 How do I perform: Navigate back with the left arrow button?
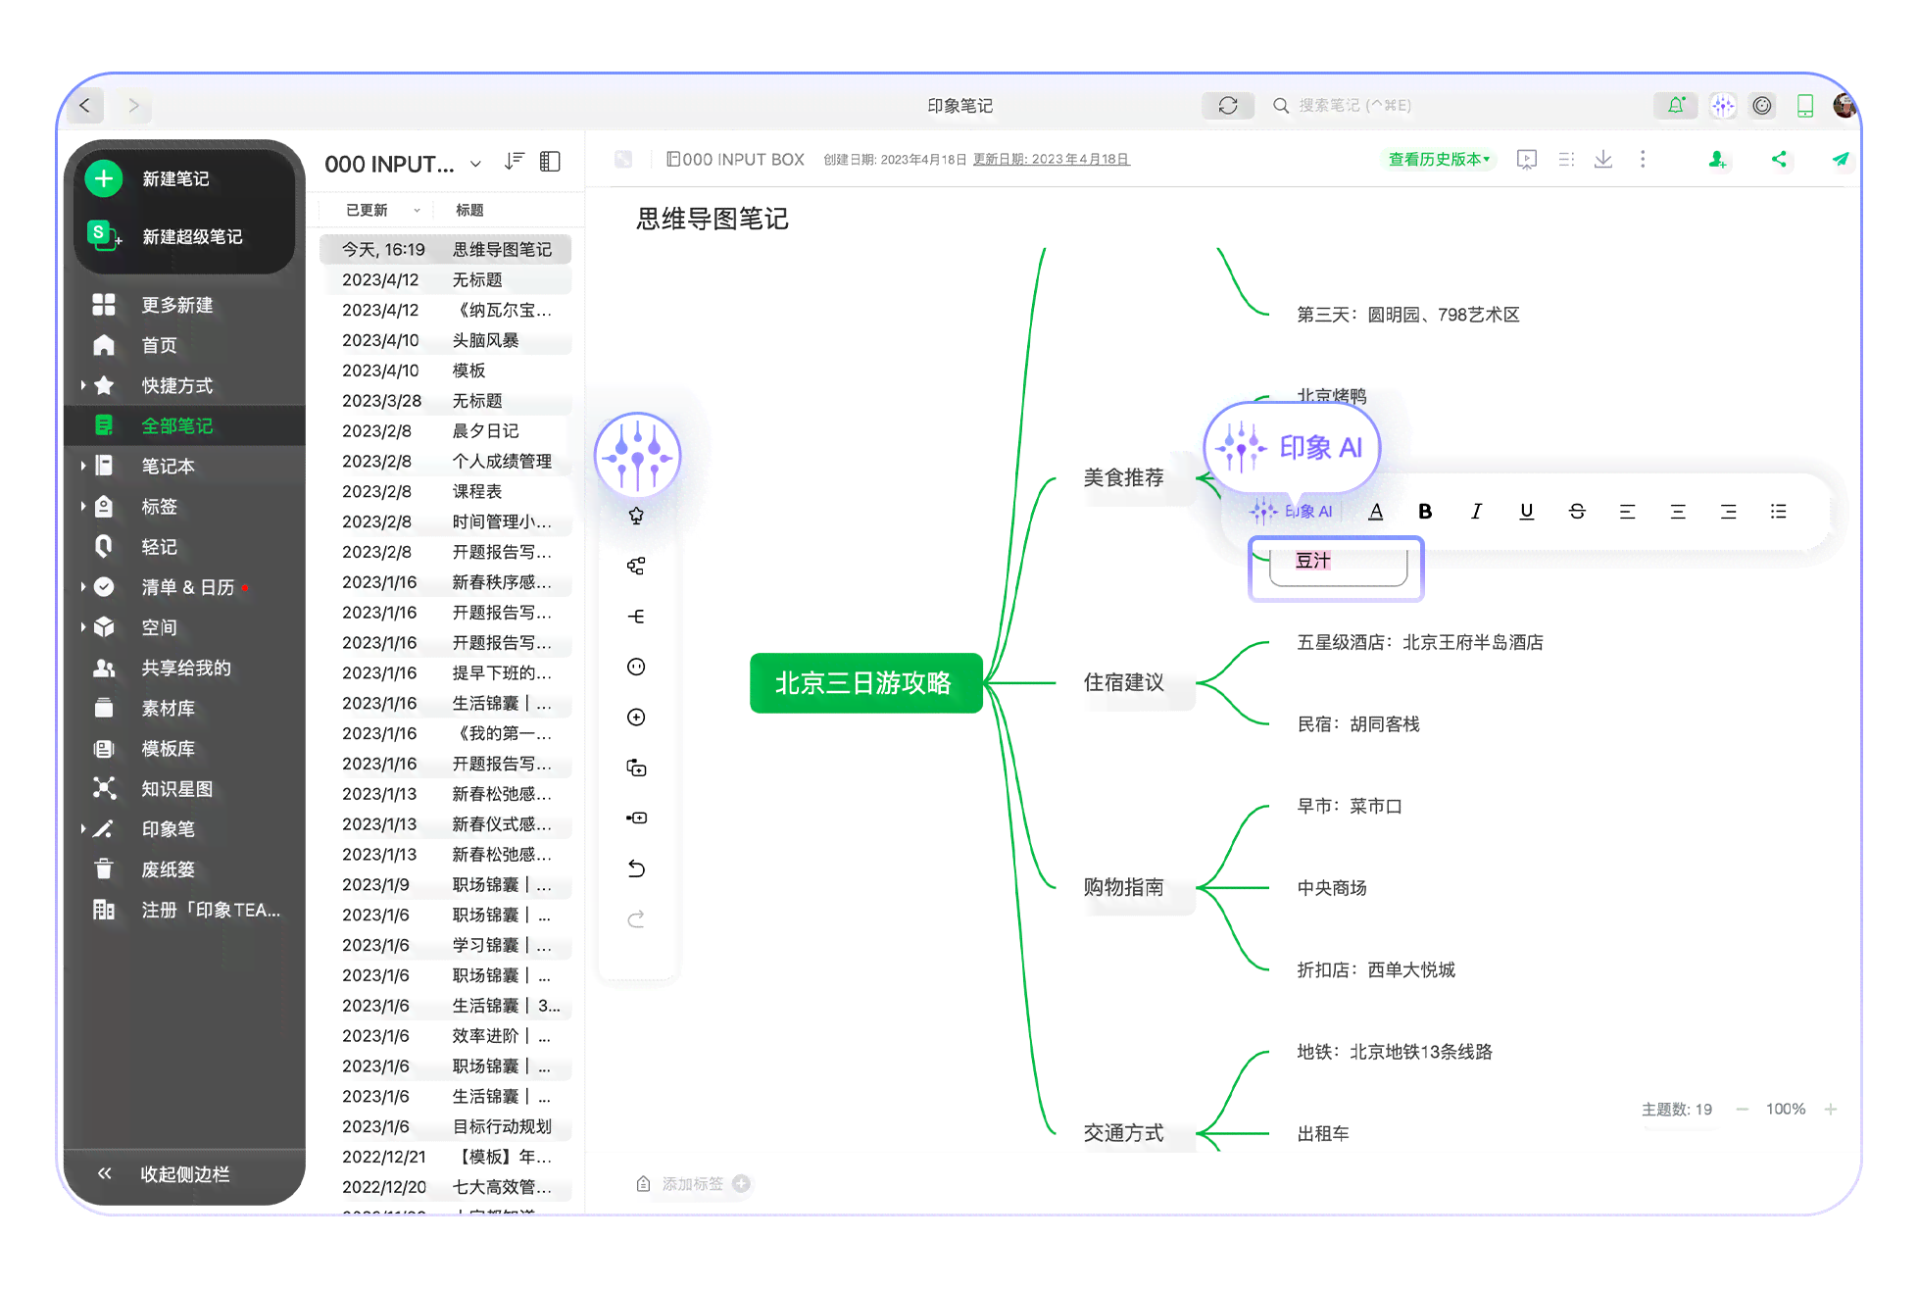click(85, 105)
